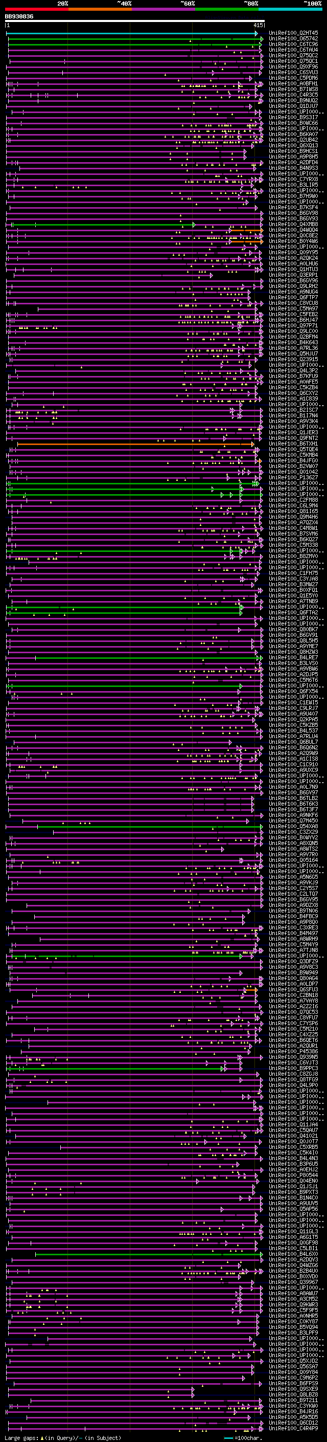Click the orange ~40% identity legend segment

click(x=100, y=10)
